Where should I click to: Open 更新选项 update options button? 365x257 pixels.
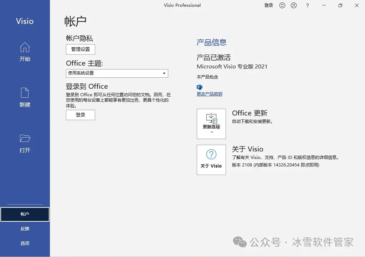(x=211, y=124)
